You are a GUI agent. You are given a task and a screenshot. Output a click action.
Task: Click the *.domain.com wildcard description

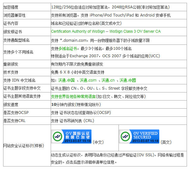(100, 40)
